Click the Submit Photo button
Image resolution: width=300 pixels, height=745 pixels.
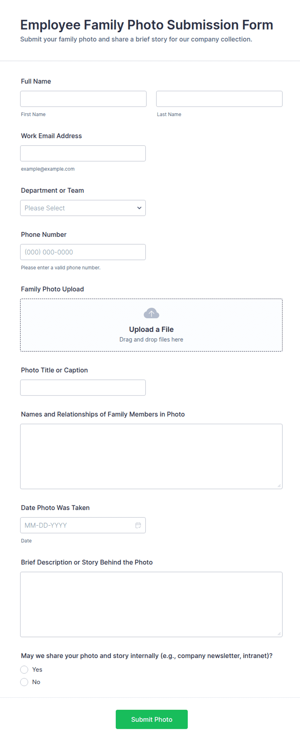(152, 719)
